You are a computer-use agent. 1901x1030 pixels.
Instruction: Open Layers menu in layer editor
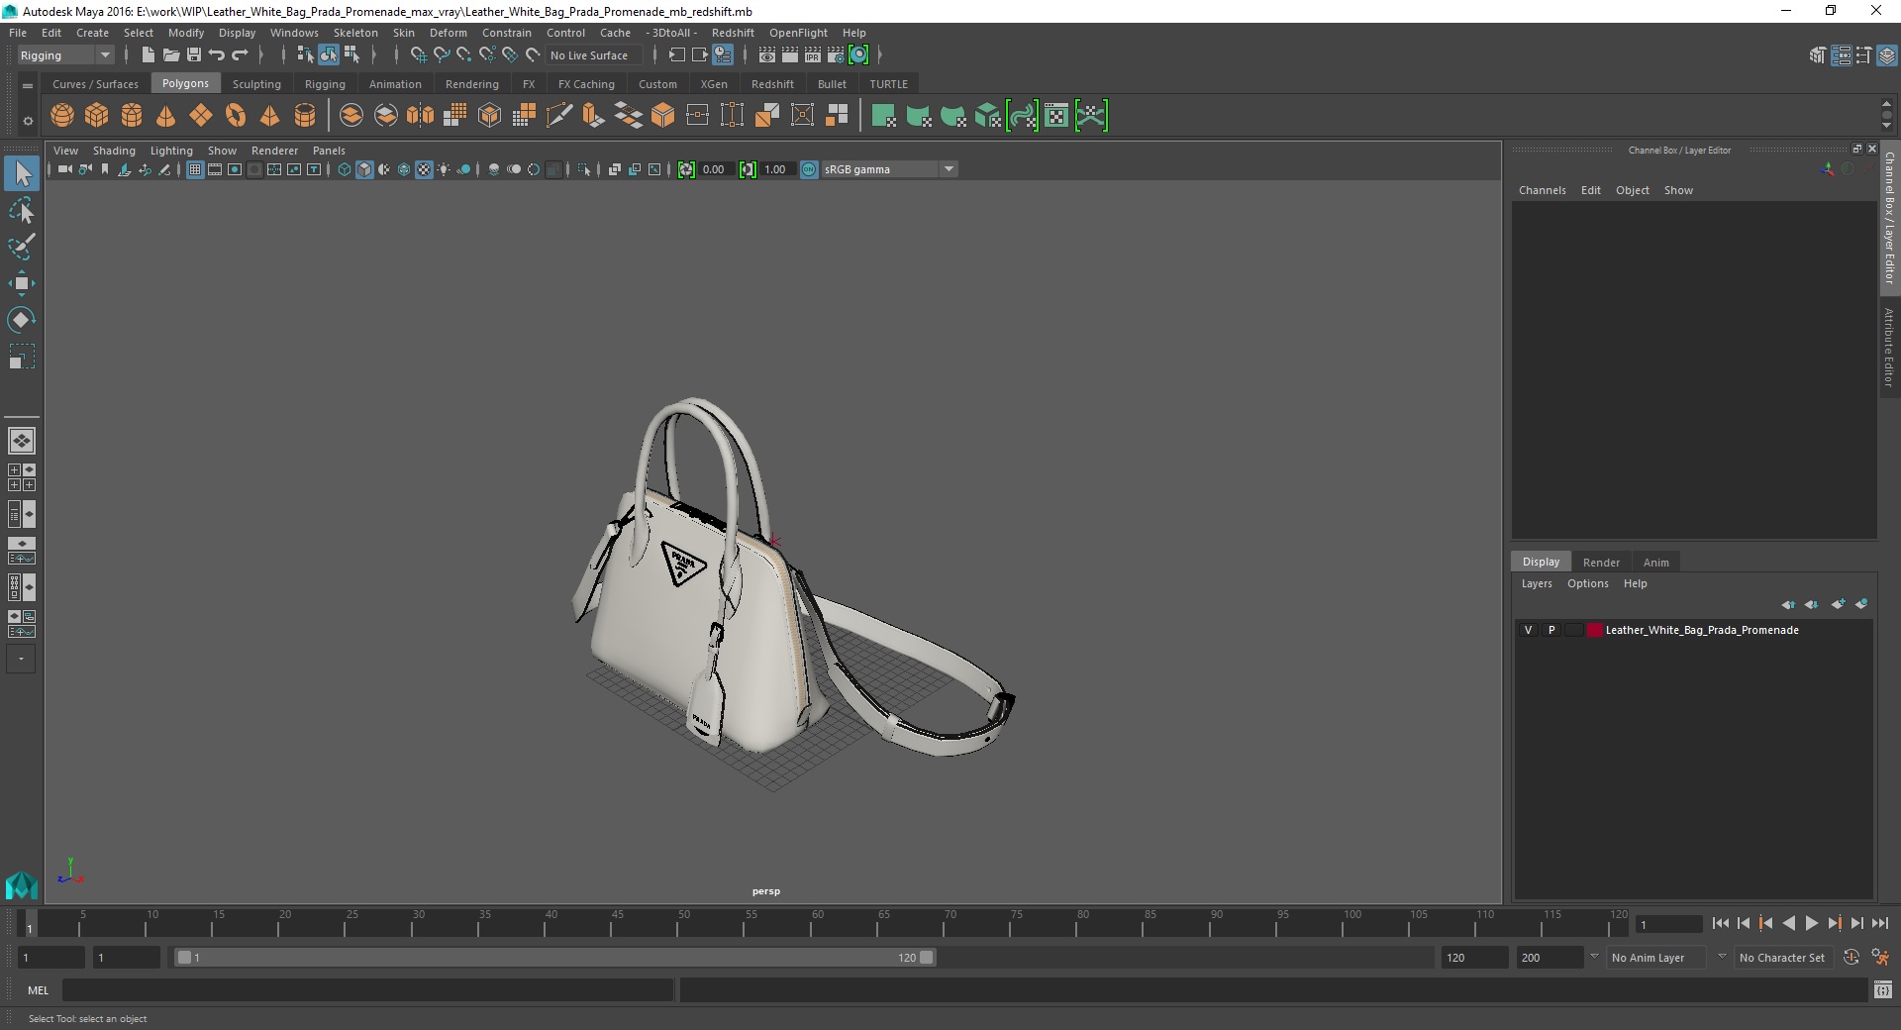1537,583
